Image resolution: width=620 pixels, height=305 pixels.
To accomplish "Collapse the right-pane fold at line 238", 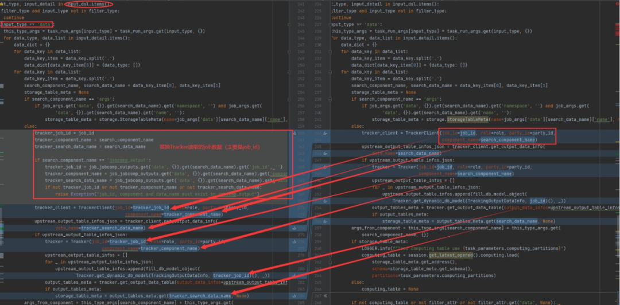I will [331, 99].
